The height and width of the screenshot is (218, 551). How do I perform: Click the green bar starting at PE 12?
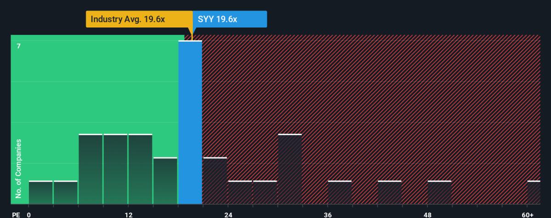pos(140,169)
